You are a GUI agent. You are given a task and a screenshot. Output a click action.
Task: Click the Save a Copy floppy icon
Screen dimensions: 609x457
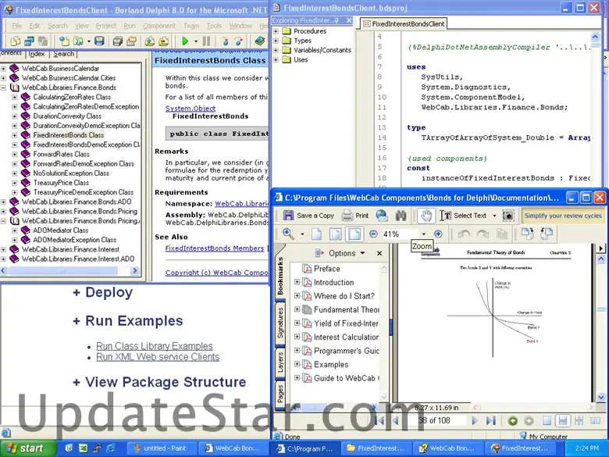coord(288,216)
